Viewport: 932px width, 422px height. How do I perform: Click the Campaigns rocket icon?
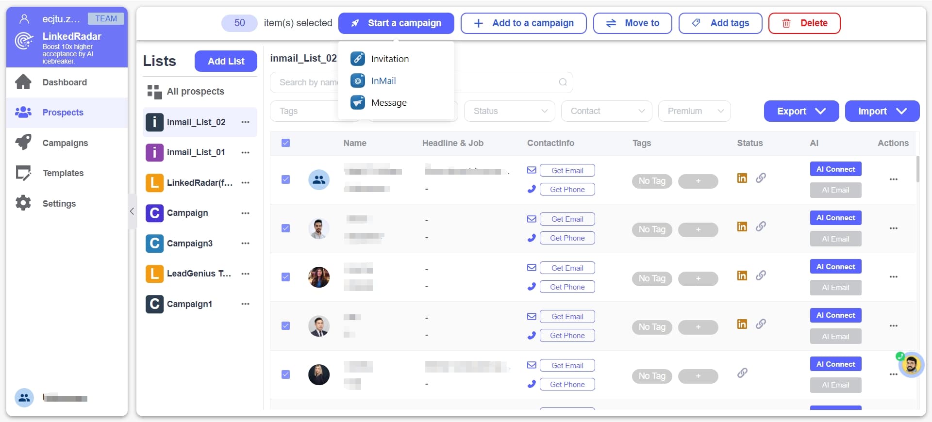pos(23,143)
